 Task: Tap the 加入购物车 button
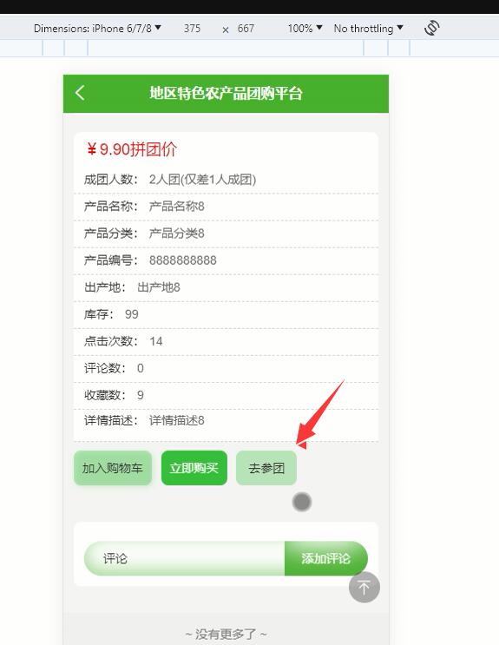click(113, 468)
